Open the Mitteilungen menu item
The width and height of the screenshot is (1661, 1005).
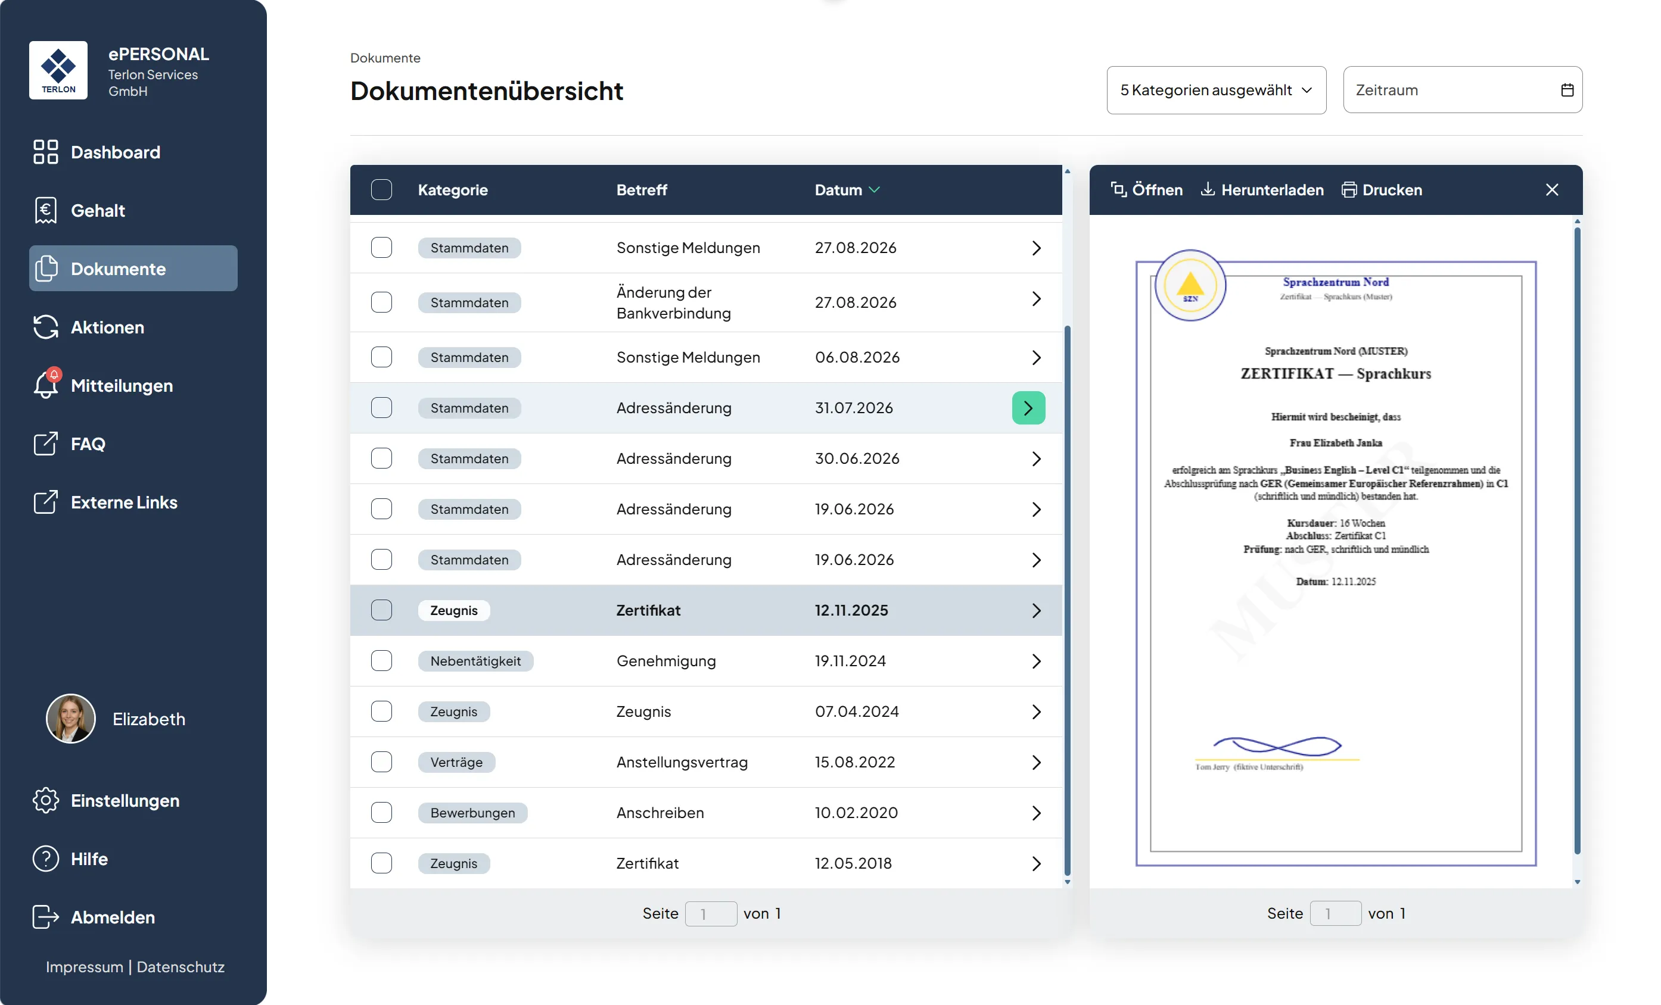[x=133, y=385]
